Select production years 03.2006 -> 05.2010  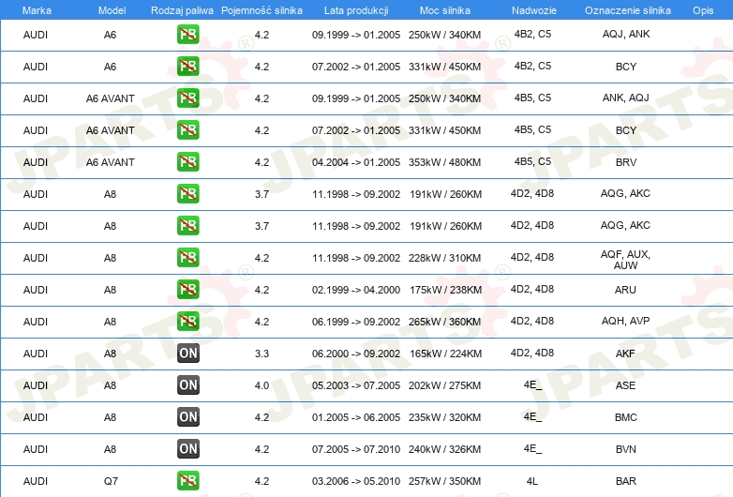[356, 481]
